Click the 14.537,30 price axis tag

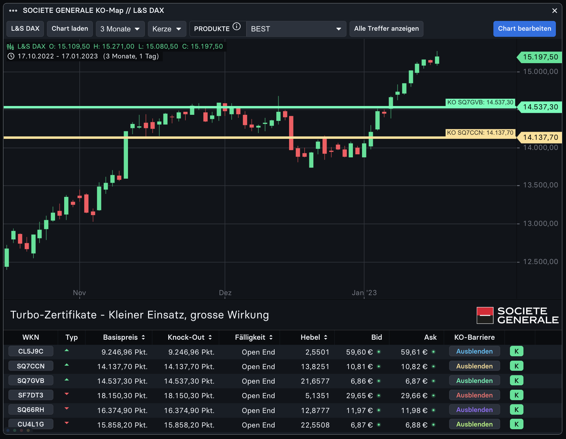540,107
